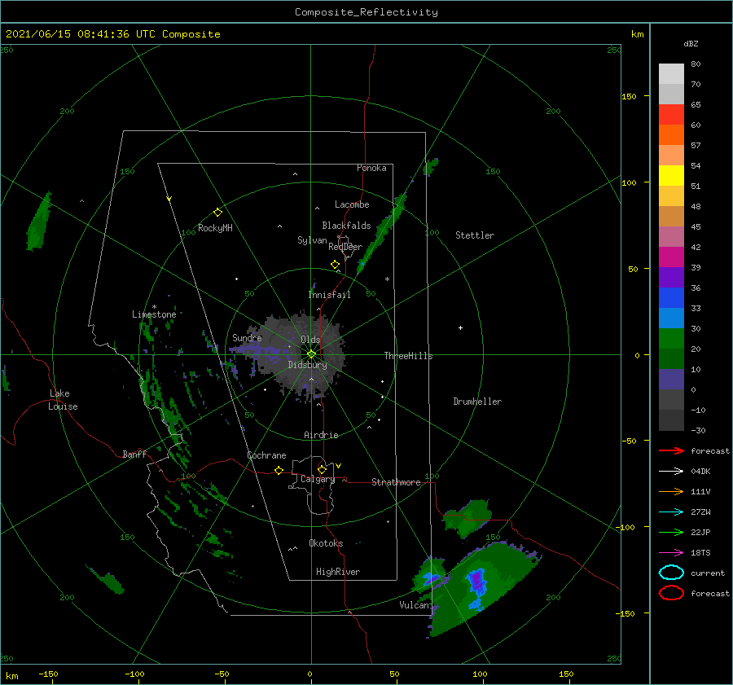Select the light gray 80 dBZ swatch
Image resolution: width=733 pixels, height=685 pixels.
(671, 74)
